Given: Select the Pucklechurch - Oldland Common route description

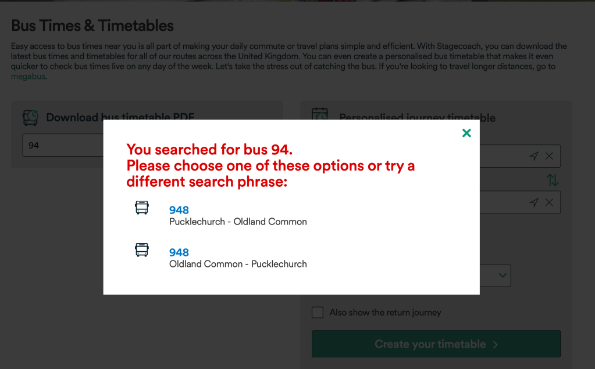Looking at the screenshot, I should (x=238, y=222).
